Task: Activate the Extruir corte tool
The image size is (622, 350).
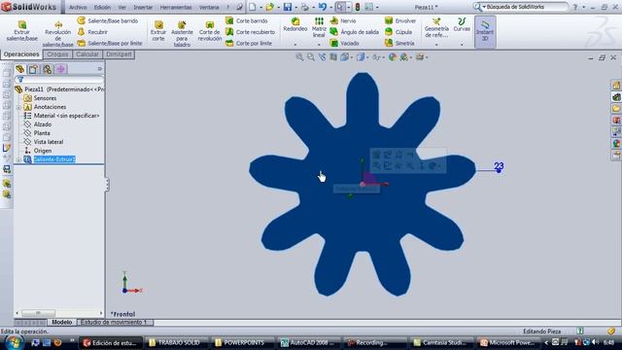Action: [158, 31]
